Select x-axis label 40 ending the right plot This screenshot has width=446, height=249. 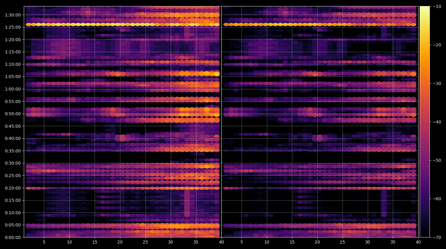pos(418,242)
